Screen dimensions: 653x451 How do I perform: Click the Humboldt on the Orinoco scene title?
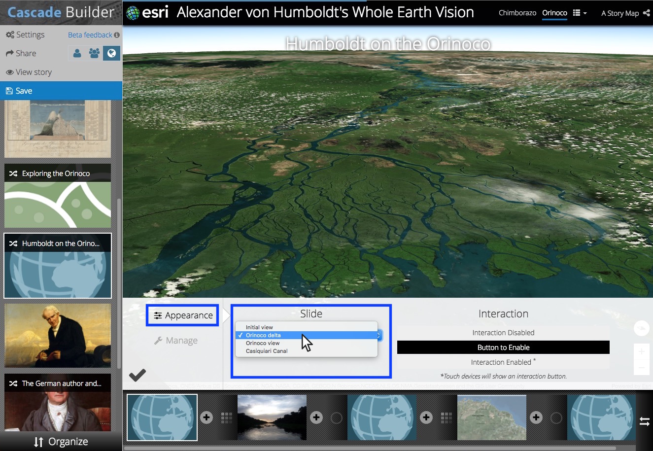click(x=388, y=44)
